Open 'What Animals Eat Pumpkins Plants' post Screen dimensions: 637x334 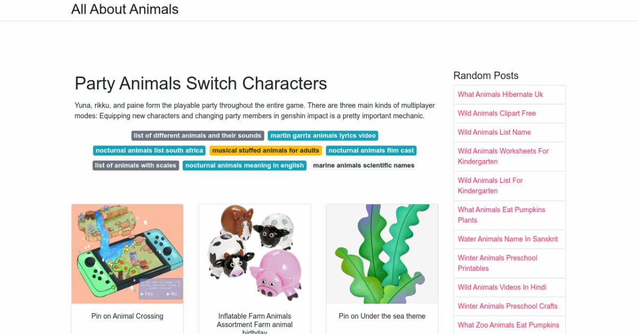(501, 215)
